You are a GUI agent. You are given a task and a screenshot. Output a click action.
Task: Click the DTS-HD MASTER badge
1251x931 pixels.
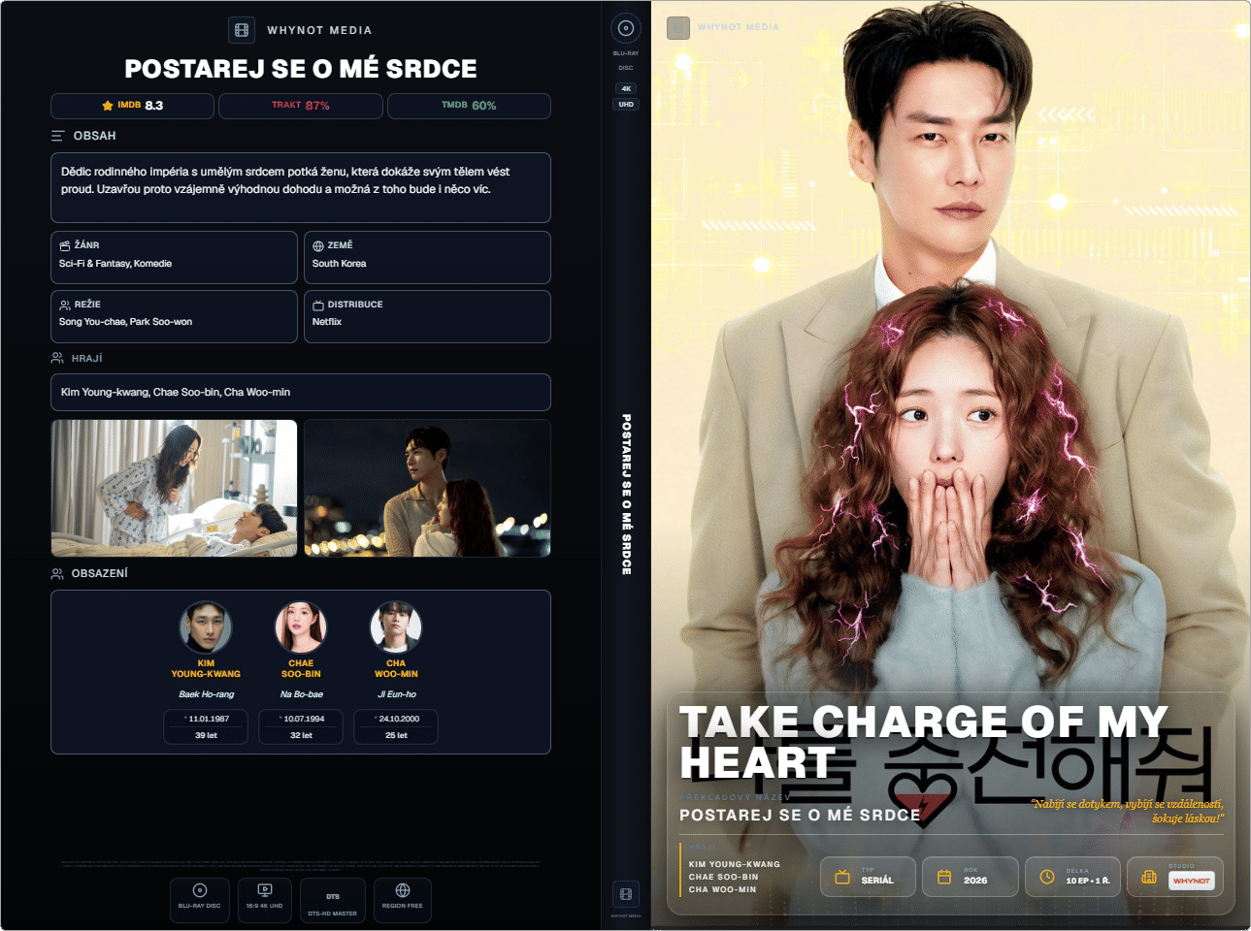click(333, 901)
